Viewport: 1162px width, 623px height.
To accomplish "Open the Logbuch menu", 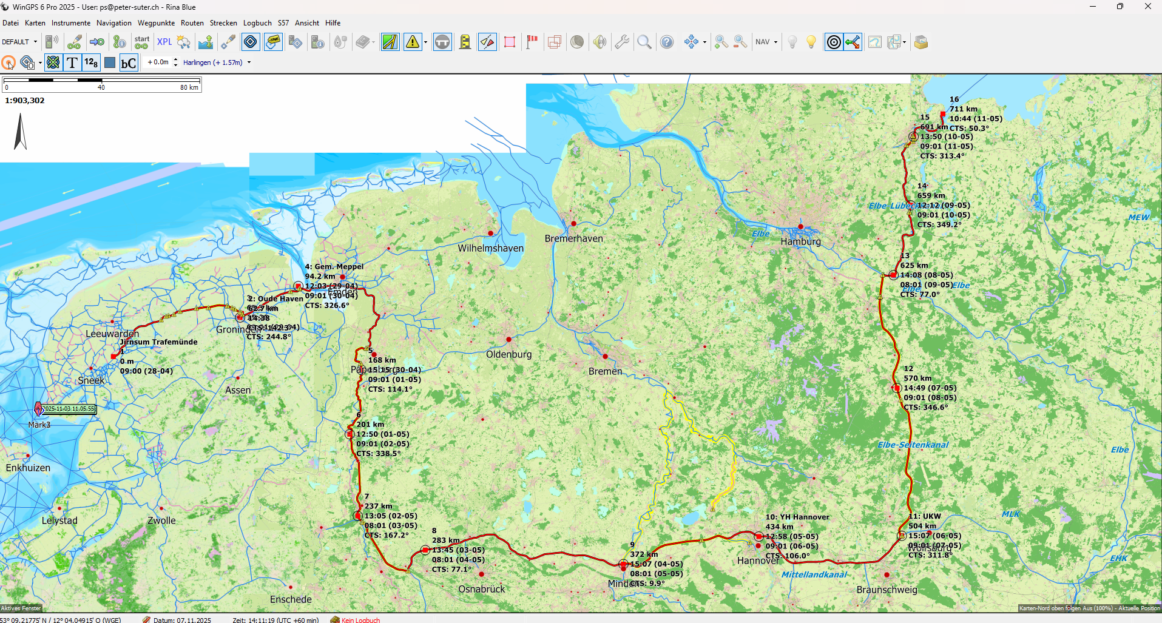I will (x=257, y=23).
